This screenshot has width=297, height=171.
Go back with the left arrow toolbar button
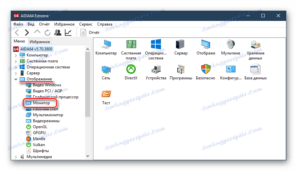coord(17,33)
